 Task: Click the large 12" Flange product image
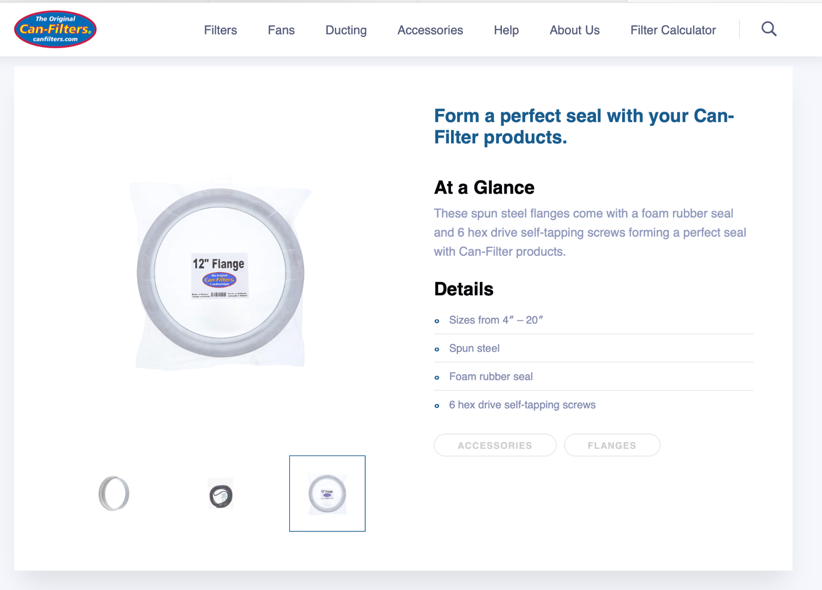[220, 273]
